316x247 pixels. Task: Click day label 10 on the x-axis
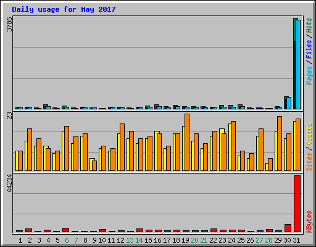click(x=102, y=240)
